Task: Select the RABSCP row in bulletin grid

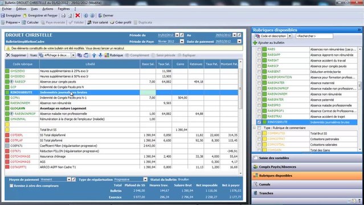Action: [121, 82]
